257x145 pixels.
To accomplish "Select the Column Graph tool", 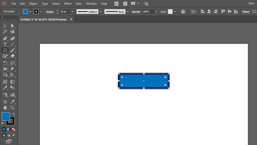I will [12, 95].
